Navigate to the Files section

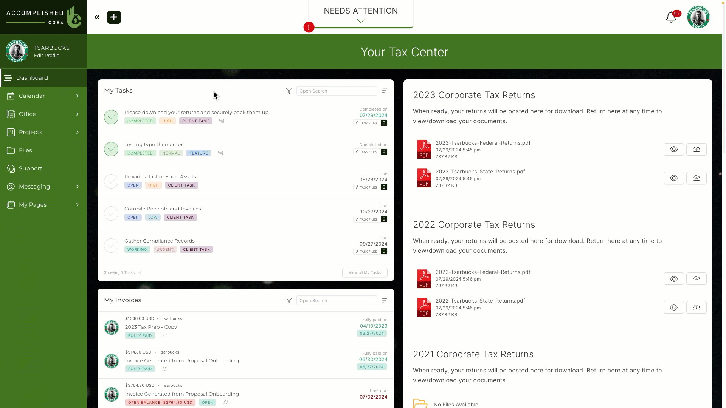tap(25, 150)
